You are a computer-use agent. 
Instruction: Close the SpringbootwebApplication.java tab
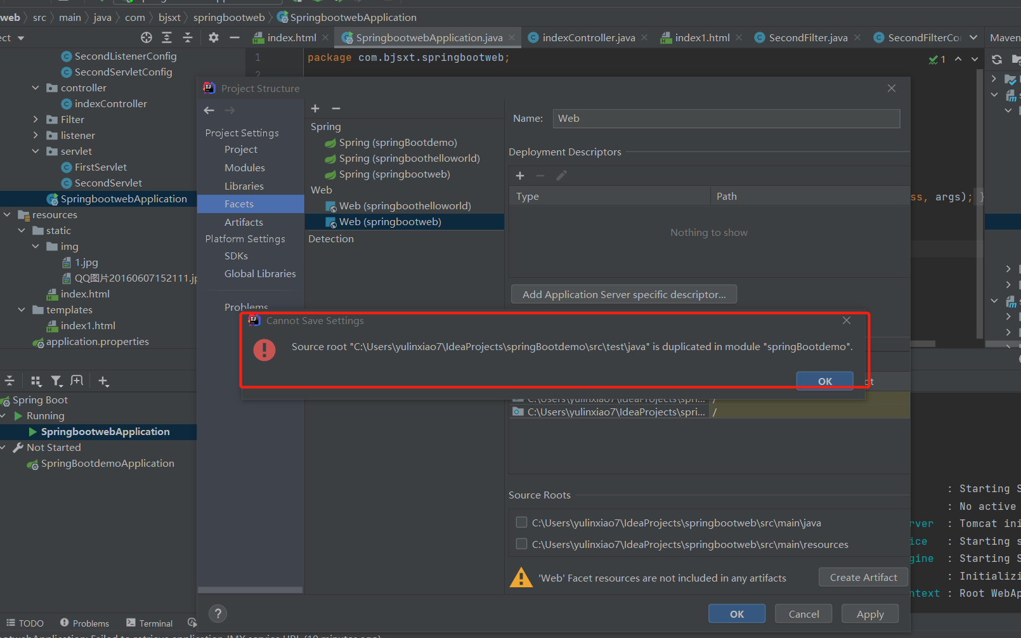(512, 38)
